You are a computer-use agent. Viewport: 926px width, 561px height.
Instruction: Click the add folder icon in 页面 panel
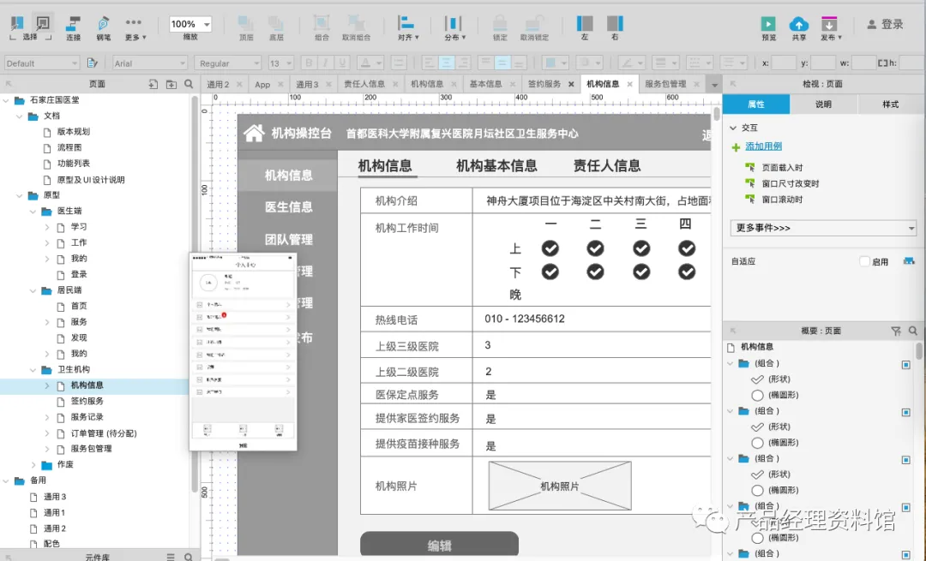pos(171,84)
